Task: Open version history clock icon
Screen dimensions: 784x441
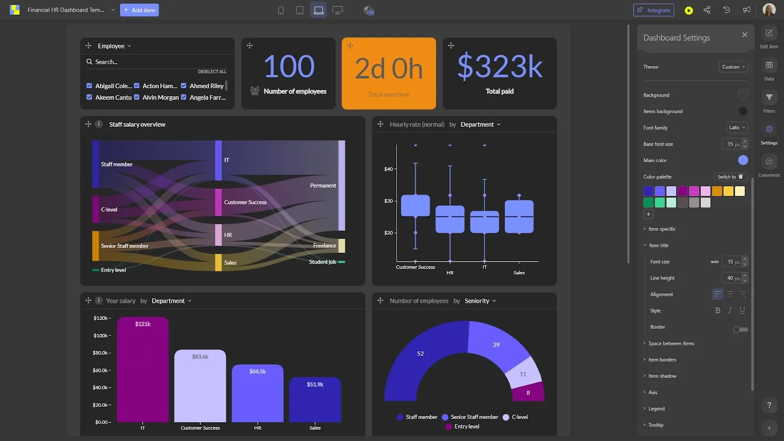Action: pos(727,10)
